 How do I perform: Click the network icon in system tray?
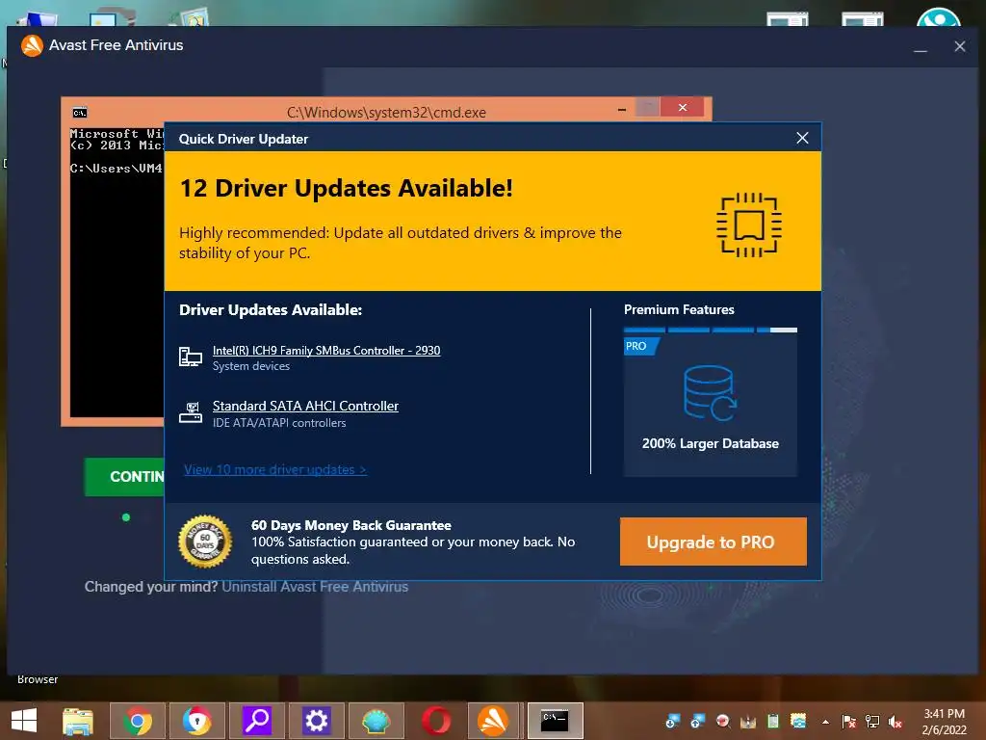[x=872, y=722]
